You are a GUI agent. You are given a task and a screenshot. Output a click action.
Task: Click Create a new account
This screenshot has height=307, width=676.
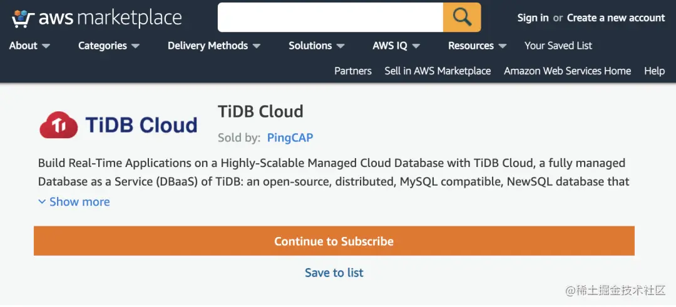pos(615,18)
